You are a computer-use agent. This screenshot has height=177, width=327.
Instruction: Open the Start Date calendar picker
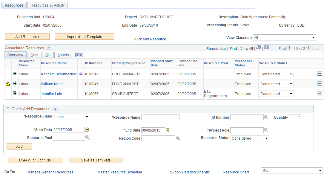87,130
